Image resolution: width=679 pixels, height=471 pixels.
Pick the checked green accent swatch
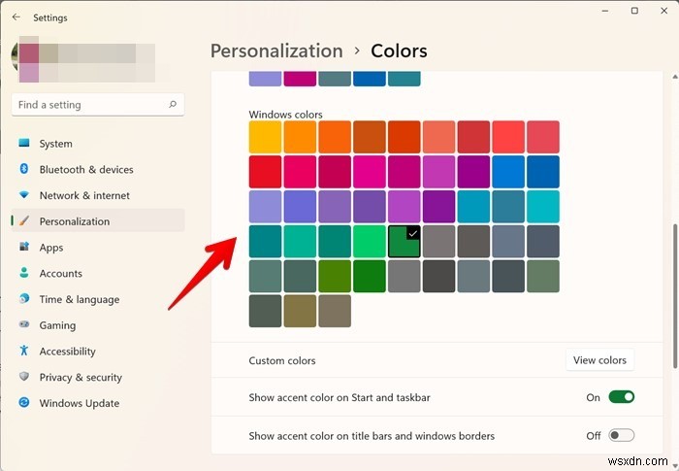404,241
